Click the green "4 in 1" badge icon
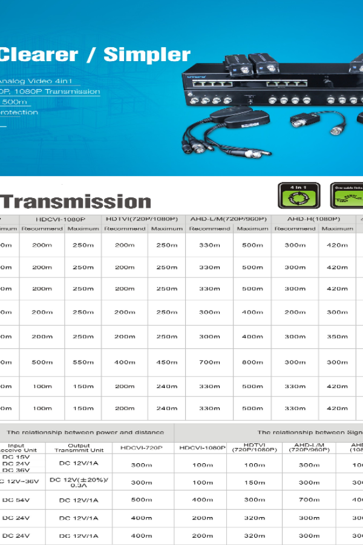 pyautogui.click(x=299, y=196)
